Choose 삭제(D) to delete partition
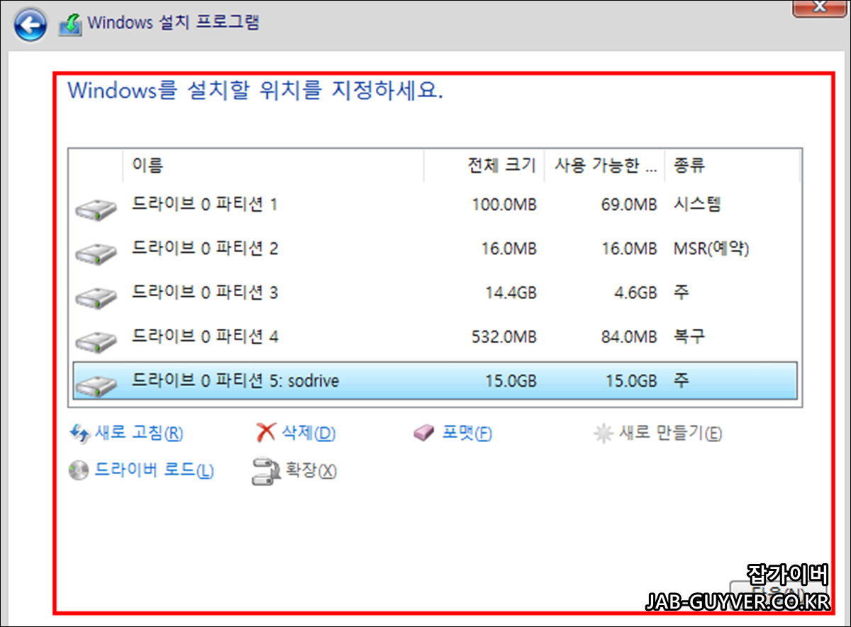The height and width of the screenshot is (627, 851). pos(308,433)
